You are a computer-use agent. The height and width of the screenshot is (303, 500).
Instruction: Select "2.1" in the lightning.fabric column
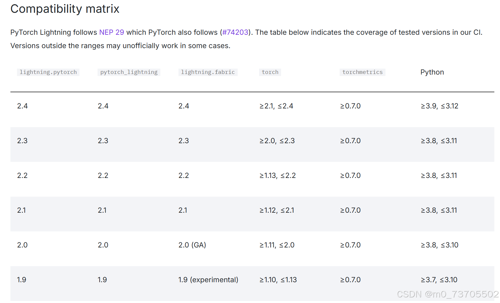point(183,210)
